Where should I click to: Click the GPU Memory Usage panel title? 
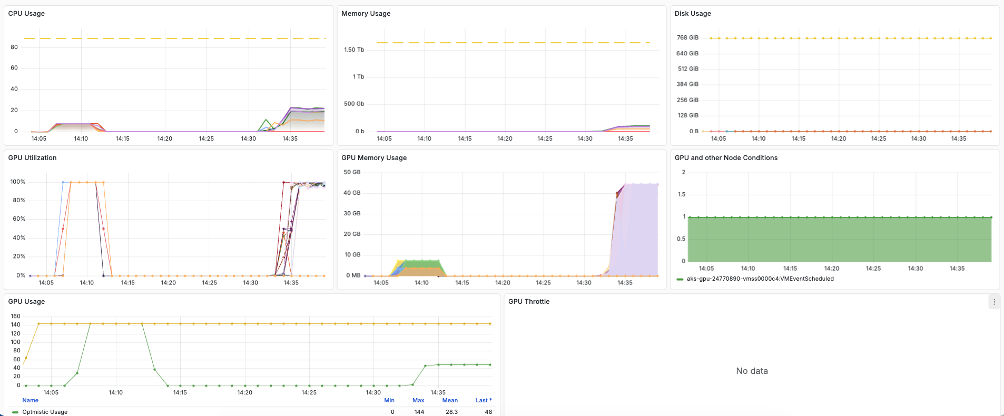coord(374,158)
